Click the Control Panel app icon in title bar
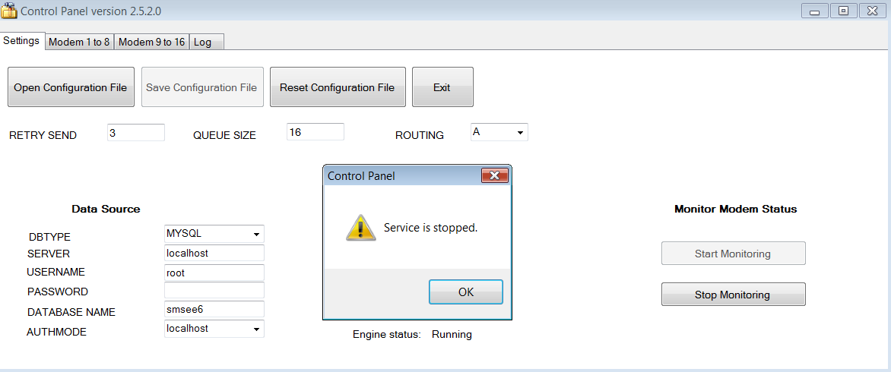Image resolution: width=891 pixels, height=372 pixels. 9,11
